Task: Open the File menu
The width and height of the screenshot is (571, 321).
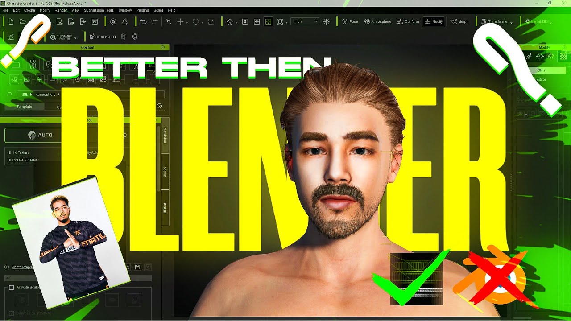Action: [5, 10]
